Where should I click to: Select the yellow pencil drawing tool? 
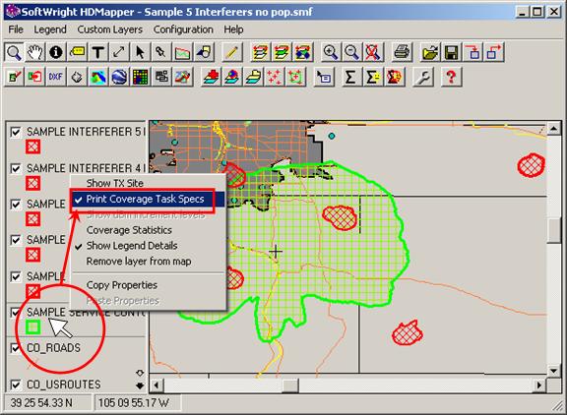[231, 52]
